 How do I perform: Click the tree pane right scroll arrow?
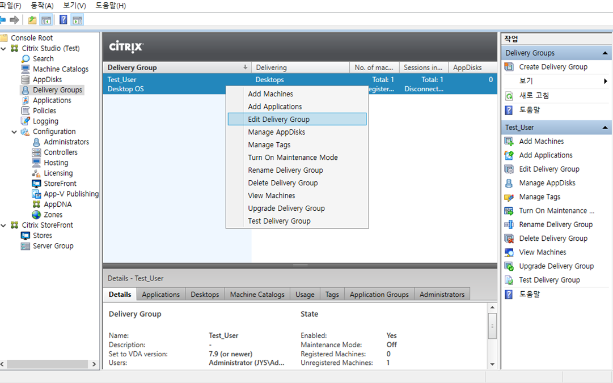pyautogui.click(x=94, y=364)
